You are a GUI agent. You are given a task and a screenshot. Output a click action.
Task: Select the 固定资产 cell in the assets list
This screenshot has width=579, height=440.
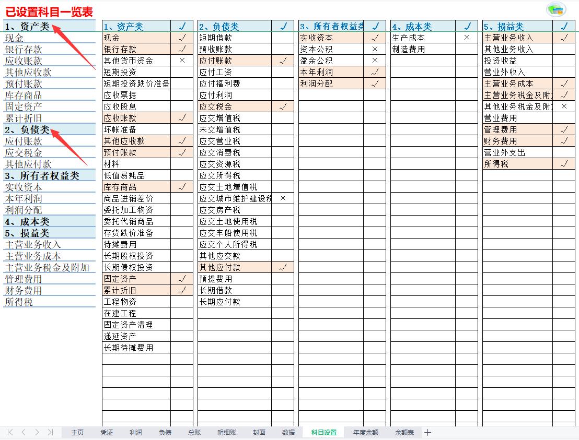pos(120,278)
